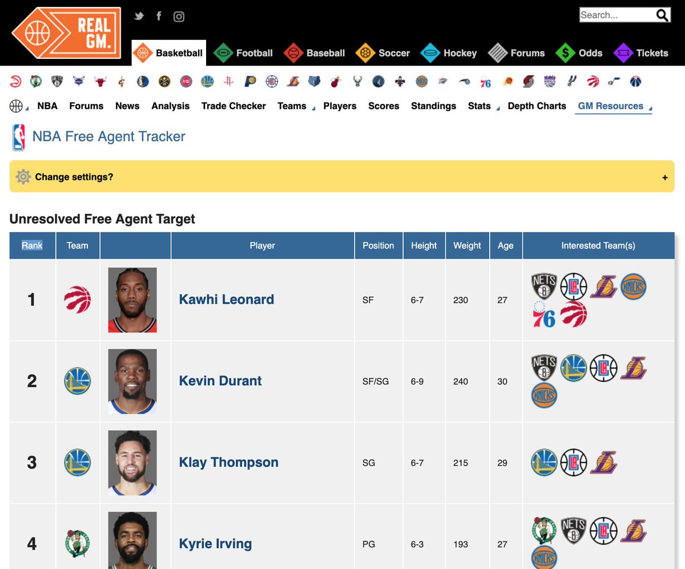The height and width of the screenshot is (569, 685).
Task: Open the Tickets tab
Action: click(640, 53)
